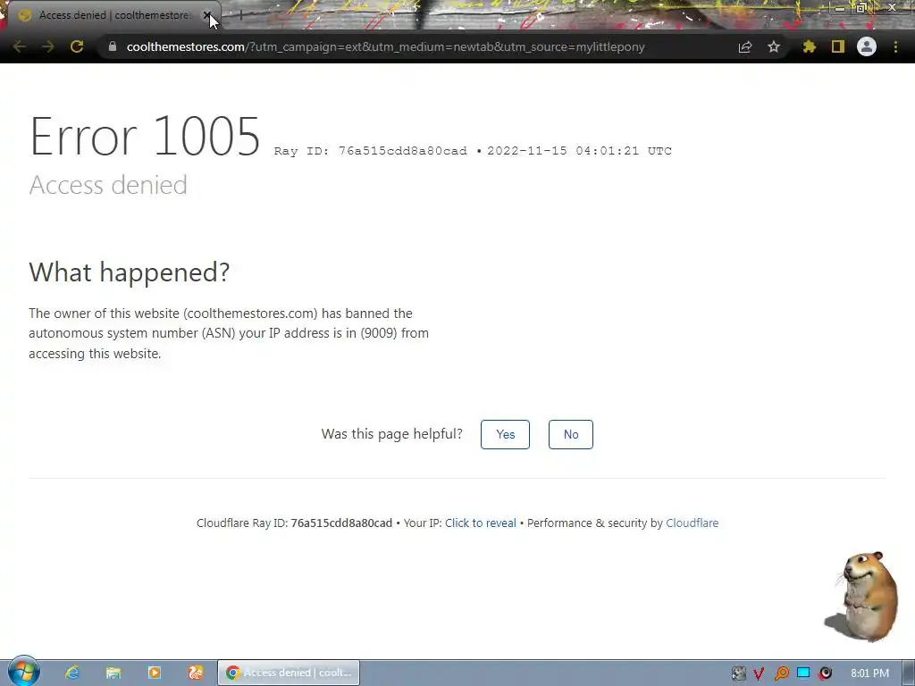Click the browser Back arrow
The height and width of the screenshot is (686, 915).
click(x=20, y=46)
